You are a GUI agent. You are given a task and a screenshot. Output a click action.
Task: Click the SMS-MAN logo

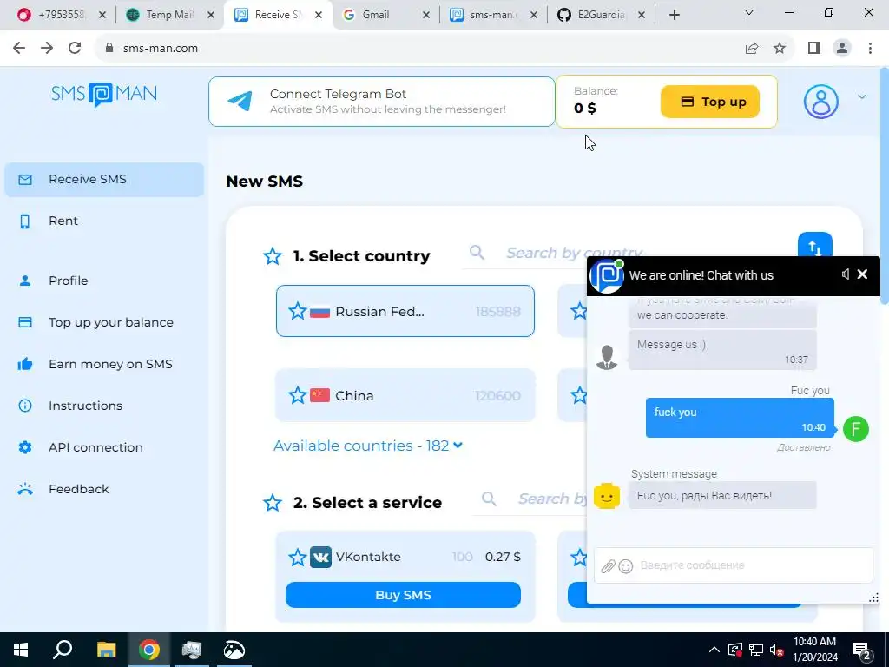(x=104, y=94)
